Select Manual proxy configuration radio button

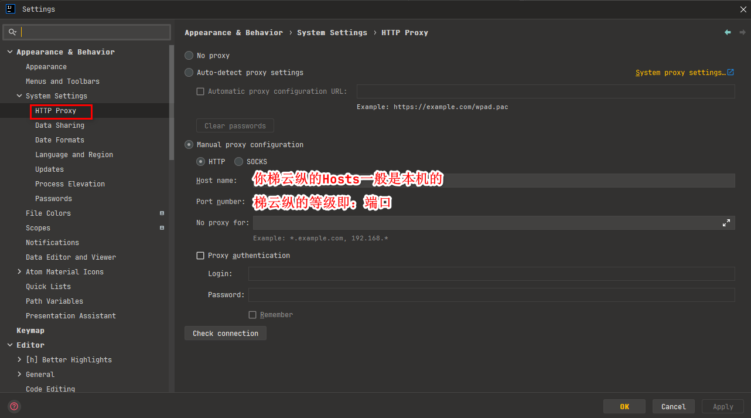[189, 145]
